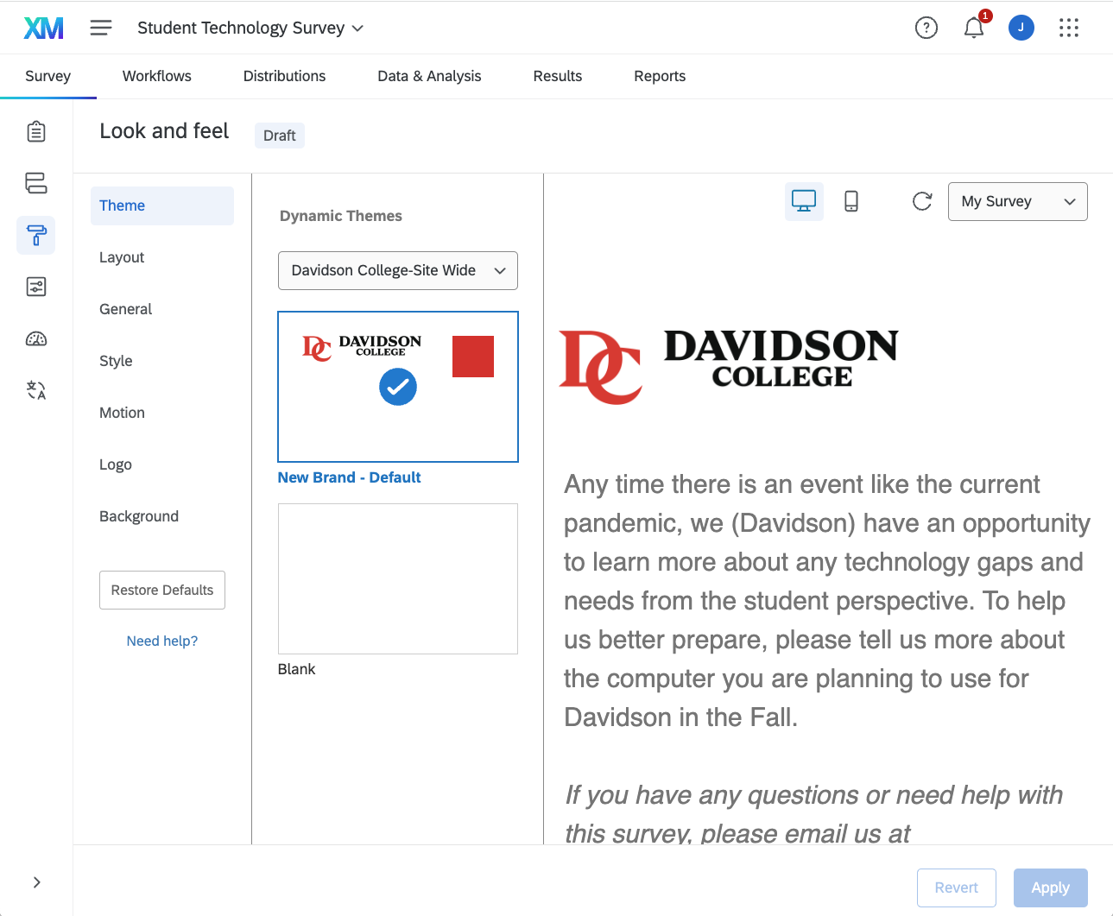Viewport: 1113px width, 916px height.
Task: View notifications bell icon
Action: pyautogui.click(x=974, y=28)
